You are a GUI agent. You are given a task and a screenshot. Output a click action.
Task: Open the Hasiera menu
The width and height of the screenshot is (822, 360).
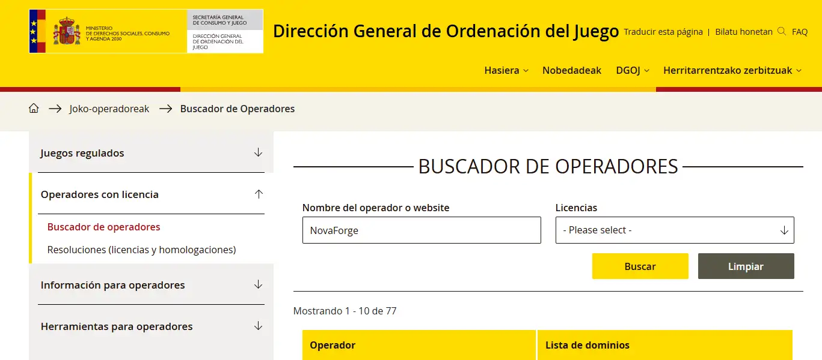(506, 70)
